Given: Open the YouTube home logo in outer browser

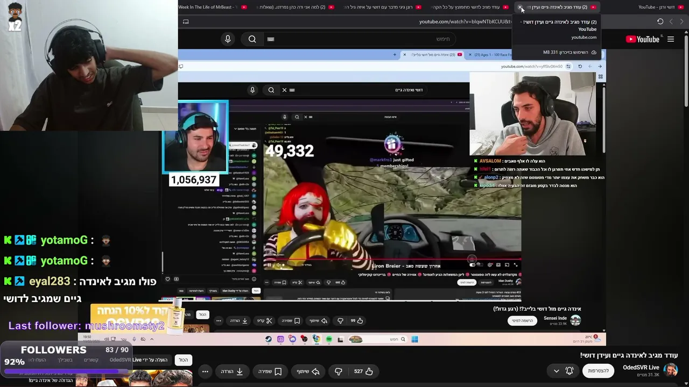Looking at the screenshot, I should tap(643, 39).
